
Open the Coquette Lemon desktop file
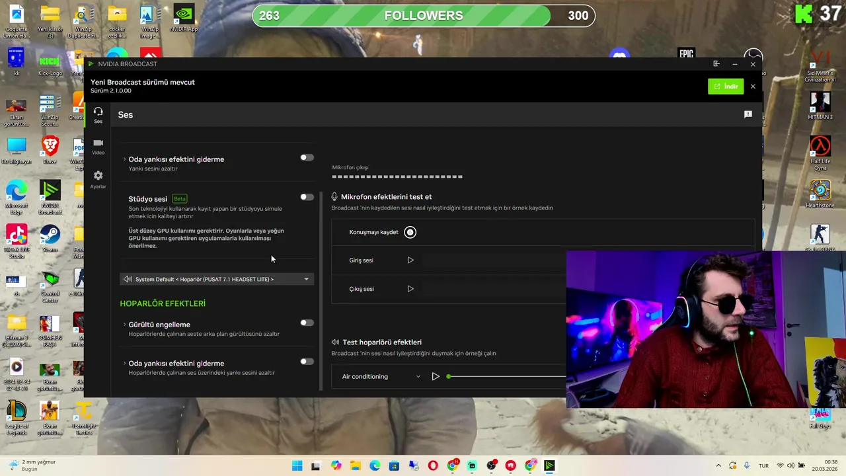(17, 22)
